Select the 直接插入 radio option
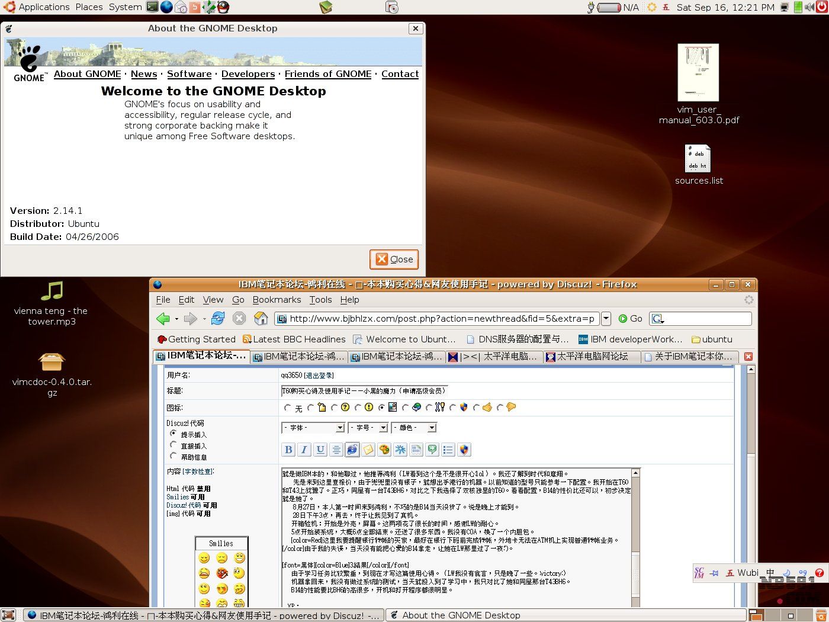This screenshot has width=829, height=622. coord(173,445)
